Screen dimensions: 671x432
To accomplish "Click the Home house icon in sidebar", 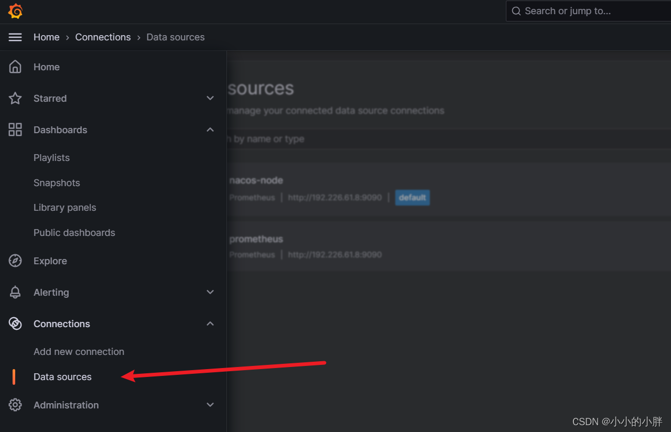I will [15, 67].
